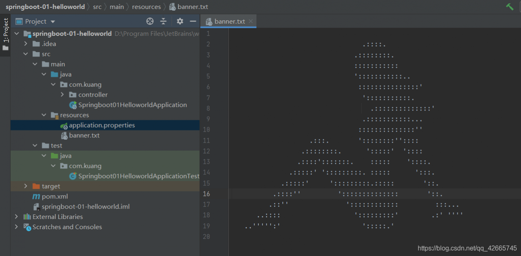Click the Build project hammer icon
The height and width of the screenshot is (256, 521).
pyautogui.click(x=510, y=7)
